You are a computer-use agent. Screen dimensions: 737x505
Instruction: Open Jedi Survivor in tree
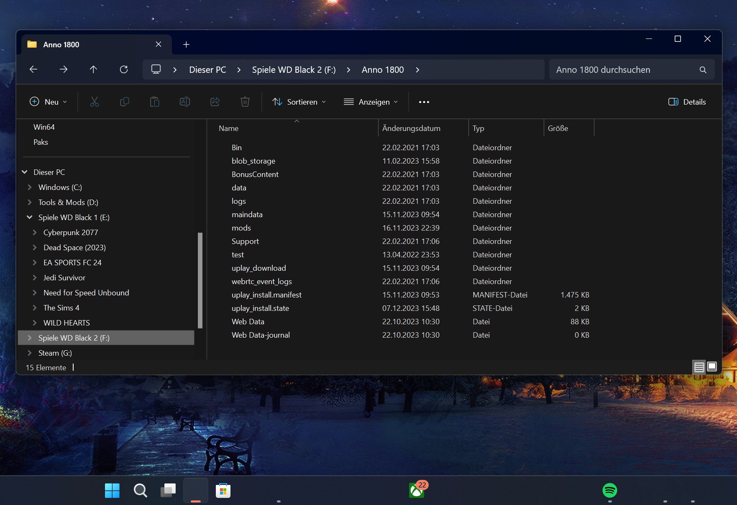[64, 277]
